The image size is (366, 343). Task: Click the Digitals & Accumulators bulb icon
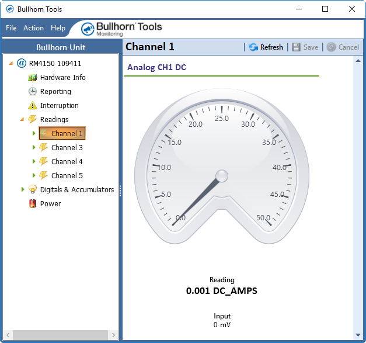[x=33, y=190]
